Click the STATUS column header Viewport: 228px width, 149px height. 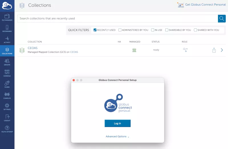tap(156, 42)
